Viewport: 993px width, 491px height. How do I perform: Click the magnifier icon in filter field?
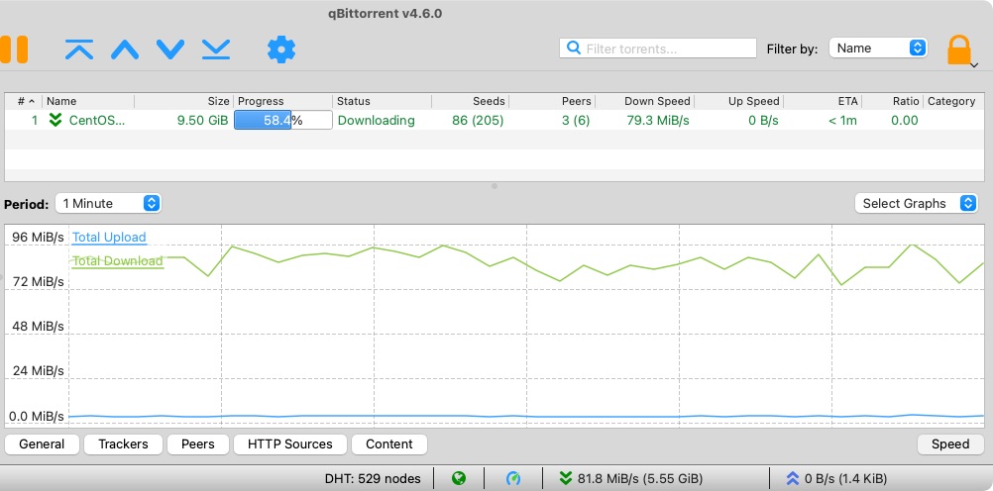tap(574, 49)
